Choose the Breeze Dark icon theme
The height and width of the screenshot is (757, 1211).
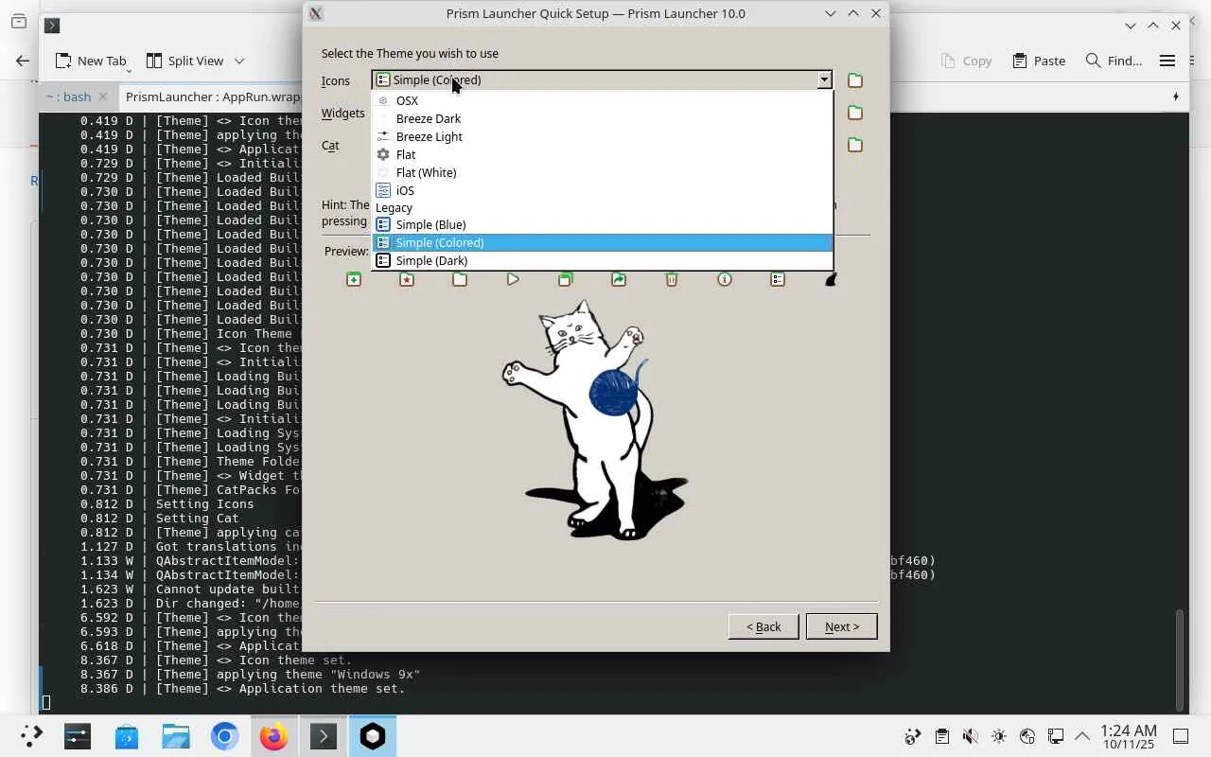point(602,118)
